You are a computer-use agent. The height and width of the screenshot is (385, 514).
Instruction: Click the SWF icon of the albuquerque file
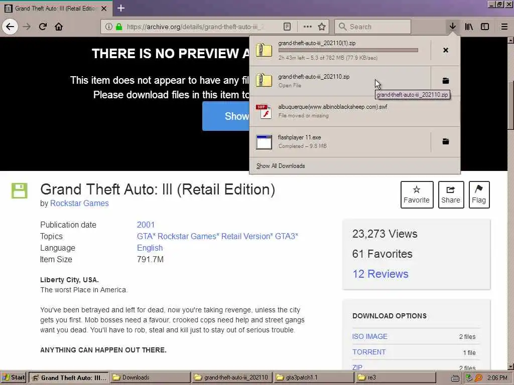264,111
